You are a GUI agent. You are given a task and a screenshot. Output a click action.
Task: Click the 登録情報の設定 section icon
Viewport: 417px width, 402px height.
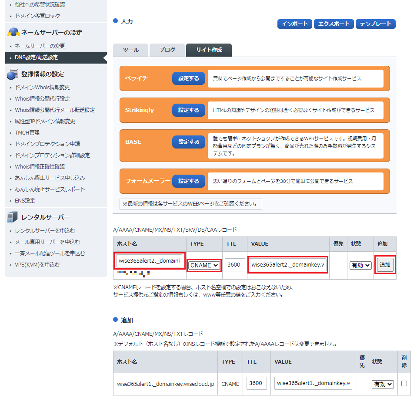[13, 74]
